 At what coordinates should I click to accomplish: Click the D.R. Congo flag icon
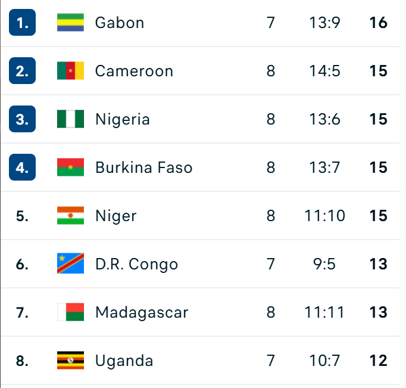coord(70,264)
